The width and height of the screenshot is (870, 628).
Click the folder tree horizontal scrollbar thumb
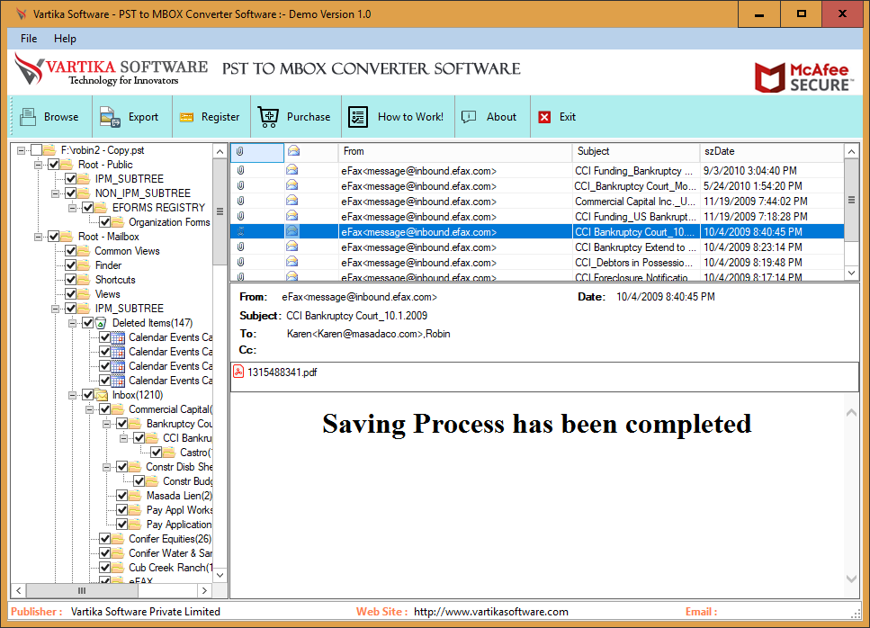pyautogui.click(x=82, y=591)
